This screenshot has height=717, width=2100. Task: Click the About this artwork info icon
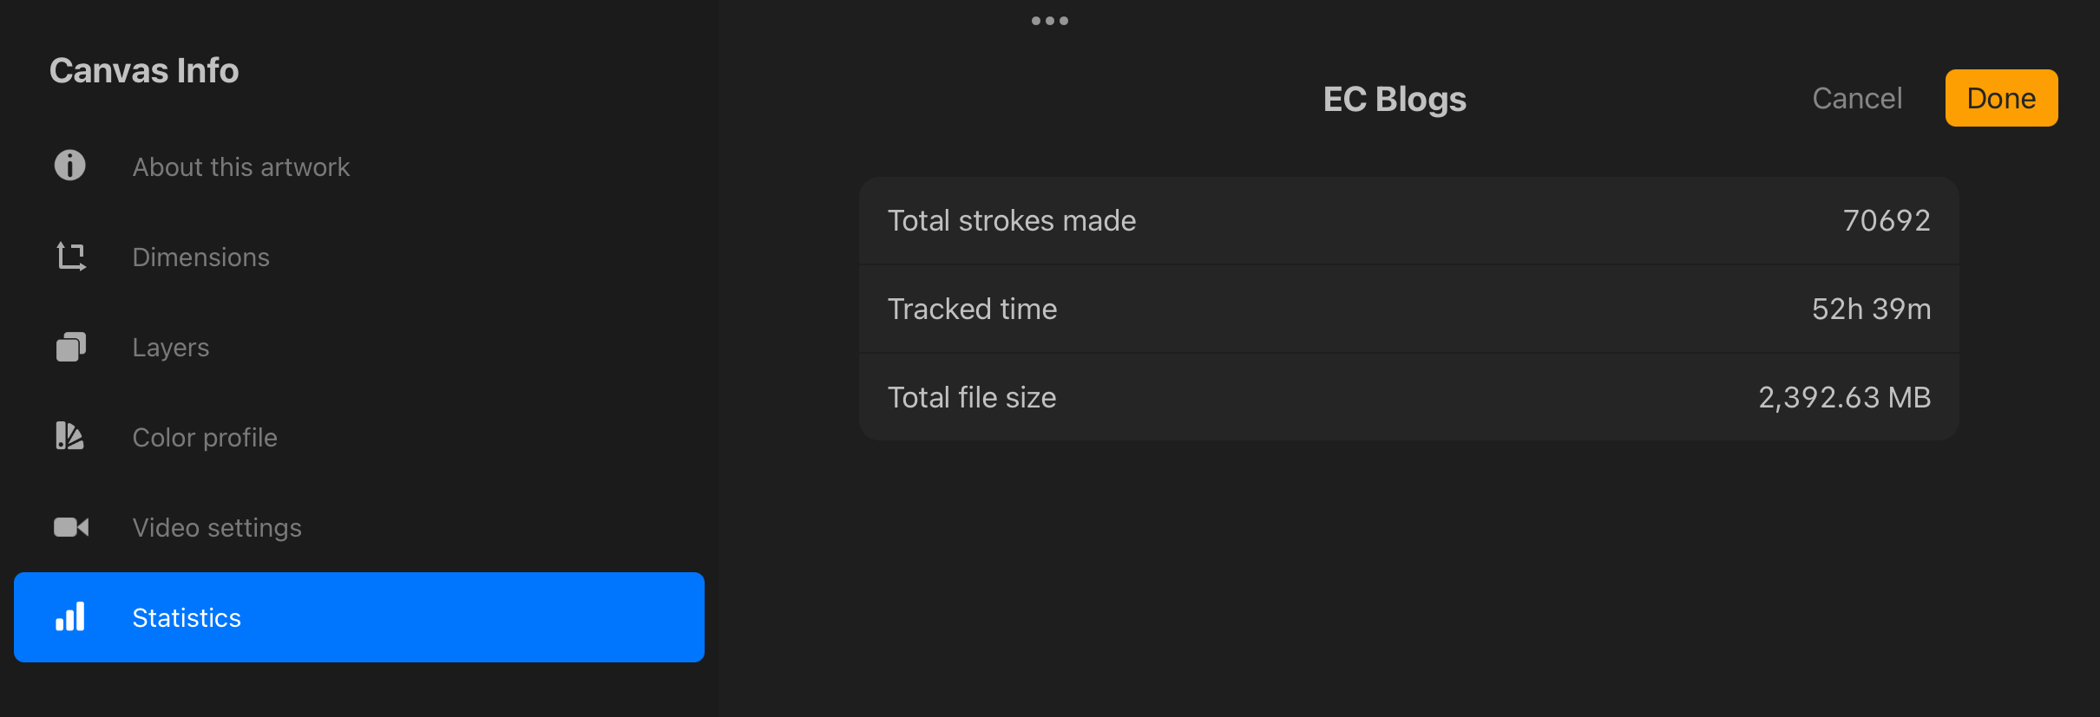pos(70,166)
